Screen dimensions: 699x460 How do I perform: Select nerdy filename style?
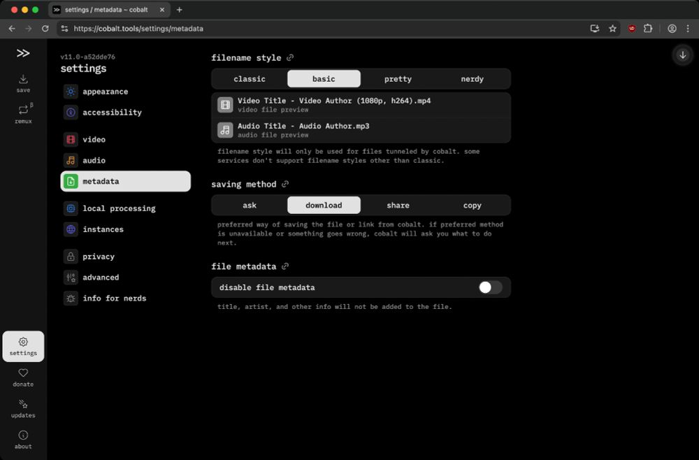pyautogui.click(x=472, y=79)
